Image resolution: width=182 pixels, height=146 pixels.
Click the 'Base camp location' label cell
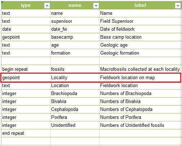pyautogui.click(x=140, y=37)
